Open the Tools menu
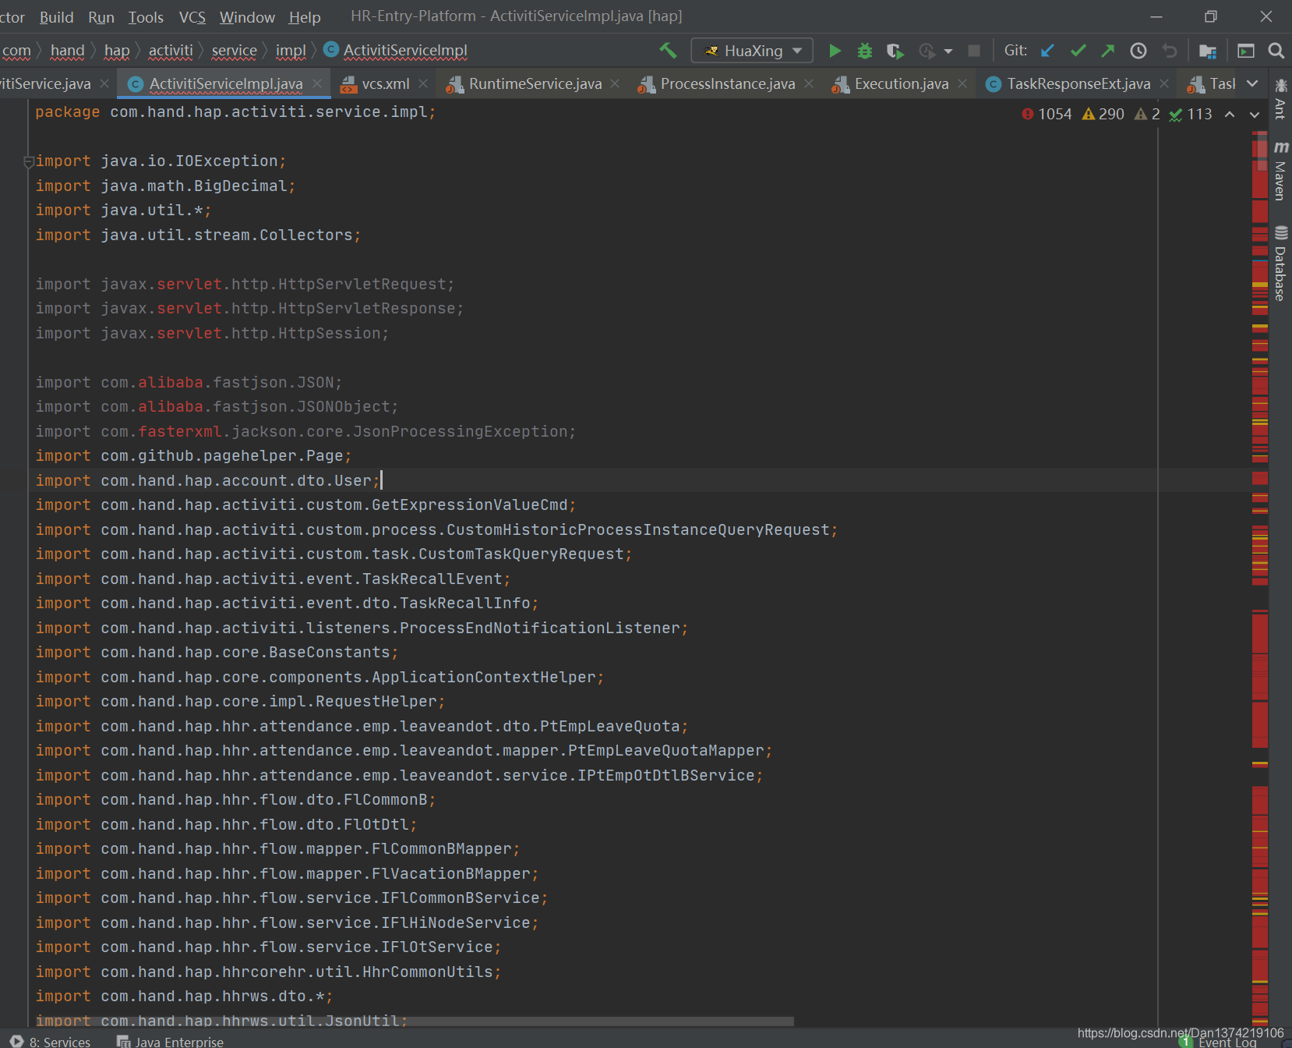Screen dimensions: 1292x1048 pos(146,17)
